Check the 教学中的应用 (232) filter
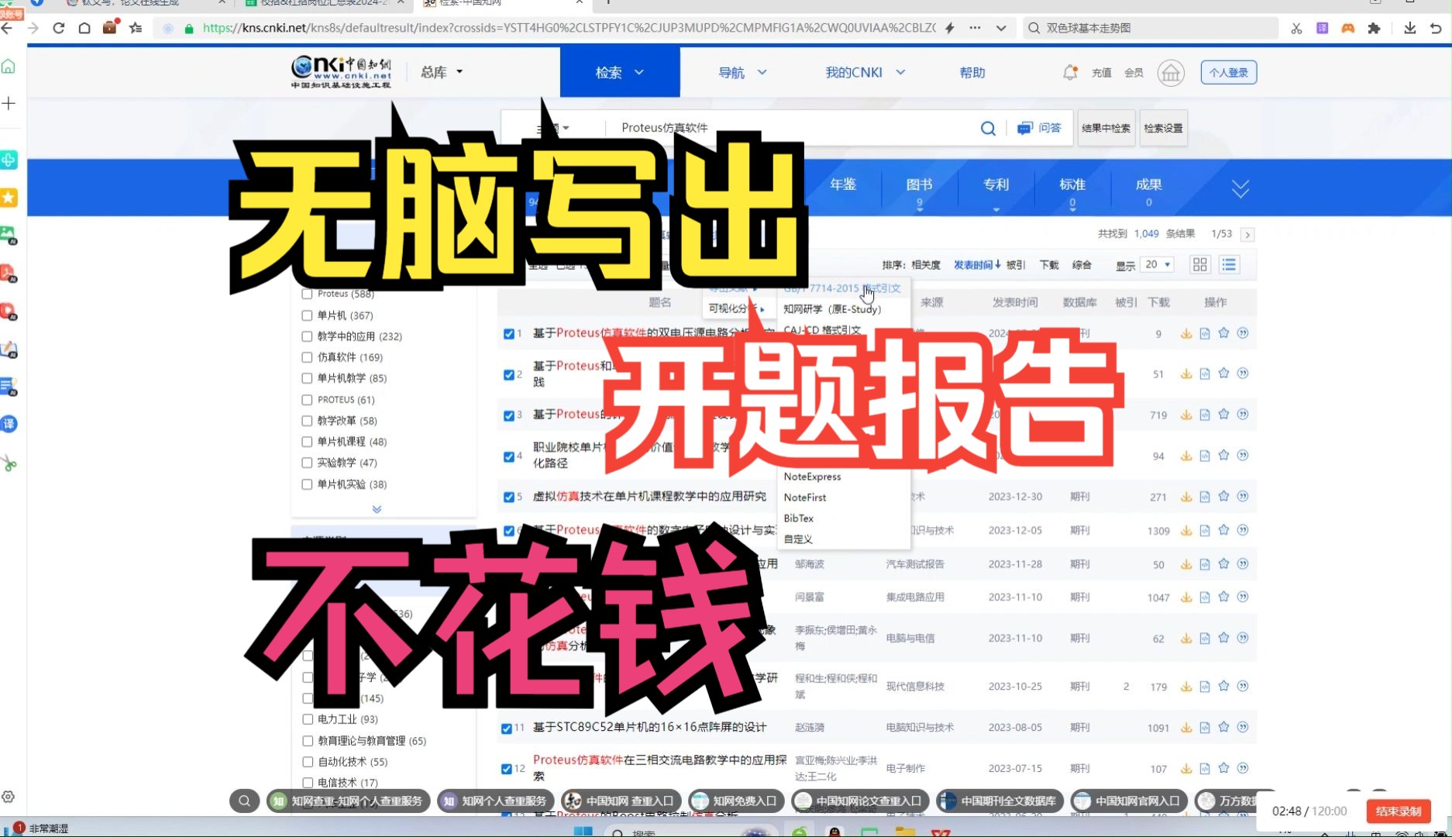 pyautogui.click(x=307, y=336)
